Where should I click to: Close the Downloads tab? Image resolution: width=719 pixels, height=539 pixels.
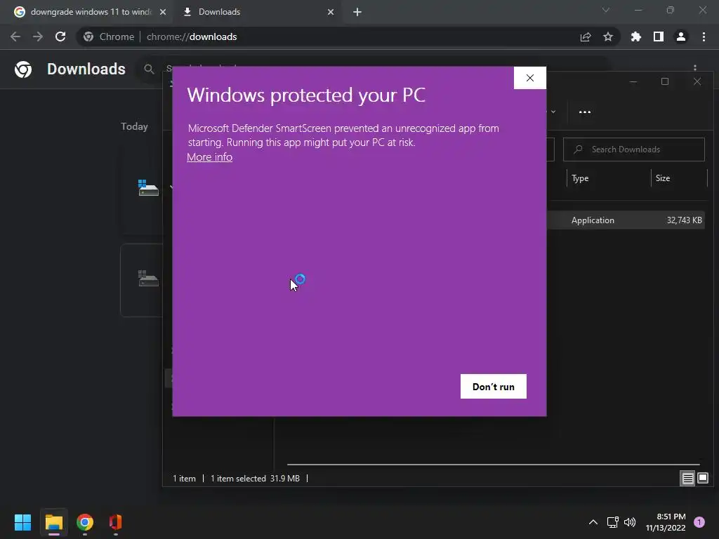pos(331,12)
